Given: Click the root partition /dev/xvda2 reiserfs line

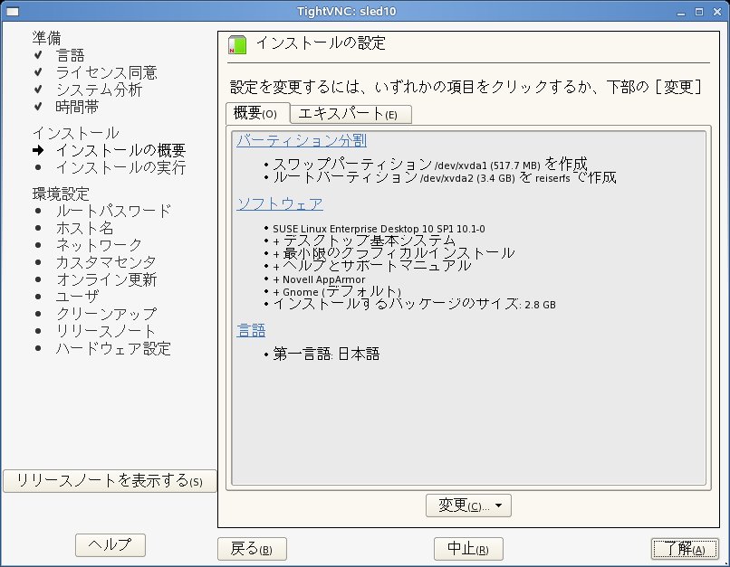Looking at the screenshot, I should (445, 177).
